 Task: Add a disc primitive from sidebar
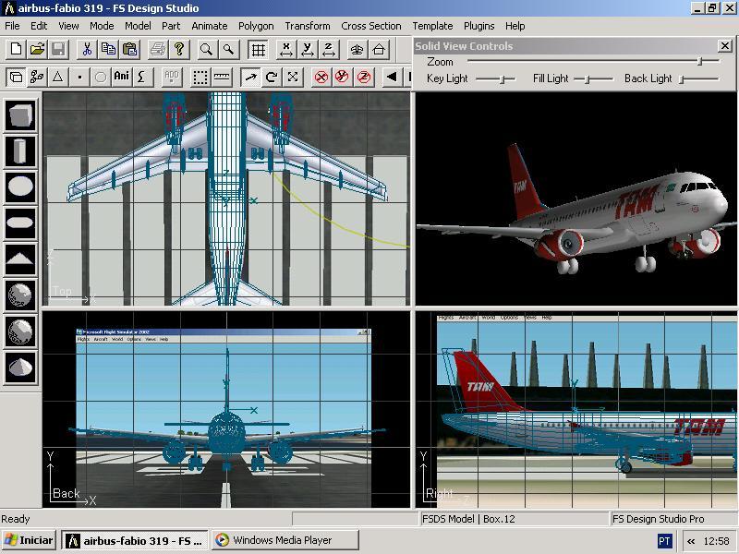pyautogui.click(x=20, y=187)
